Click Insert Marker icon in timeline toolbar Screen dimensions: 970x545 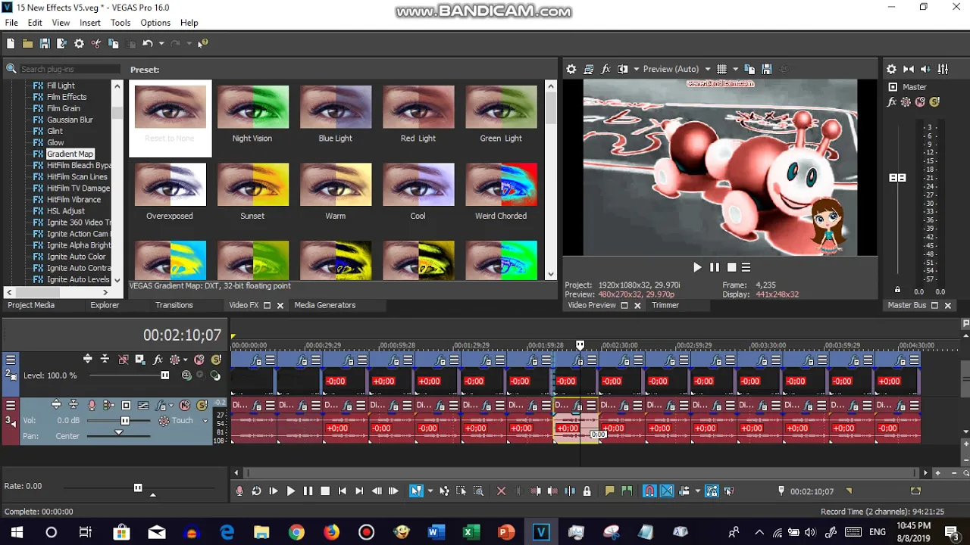(x=609, y=491)
